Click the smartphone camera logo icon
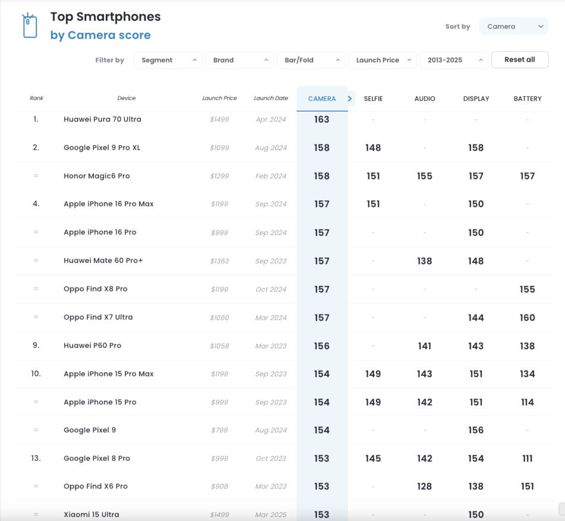Image resolution: width=565 pixels, height=521 pixels. coord(30,25)
